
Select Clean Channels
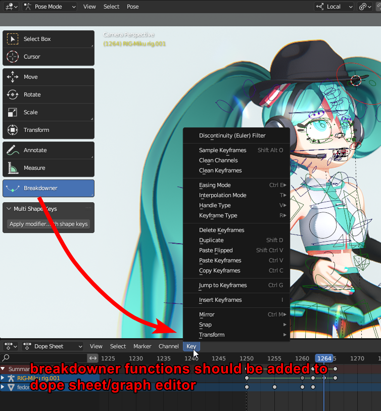236,160
